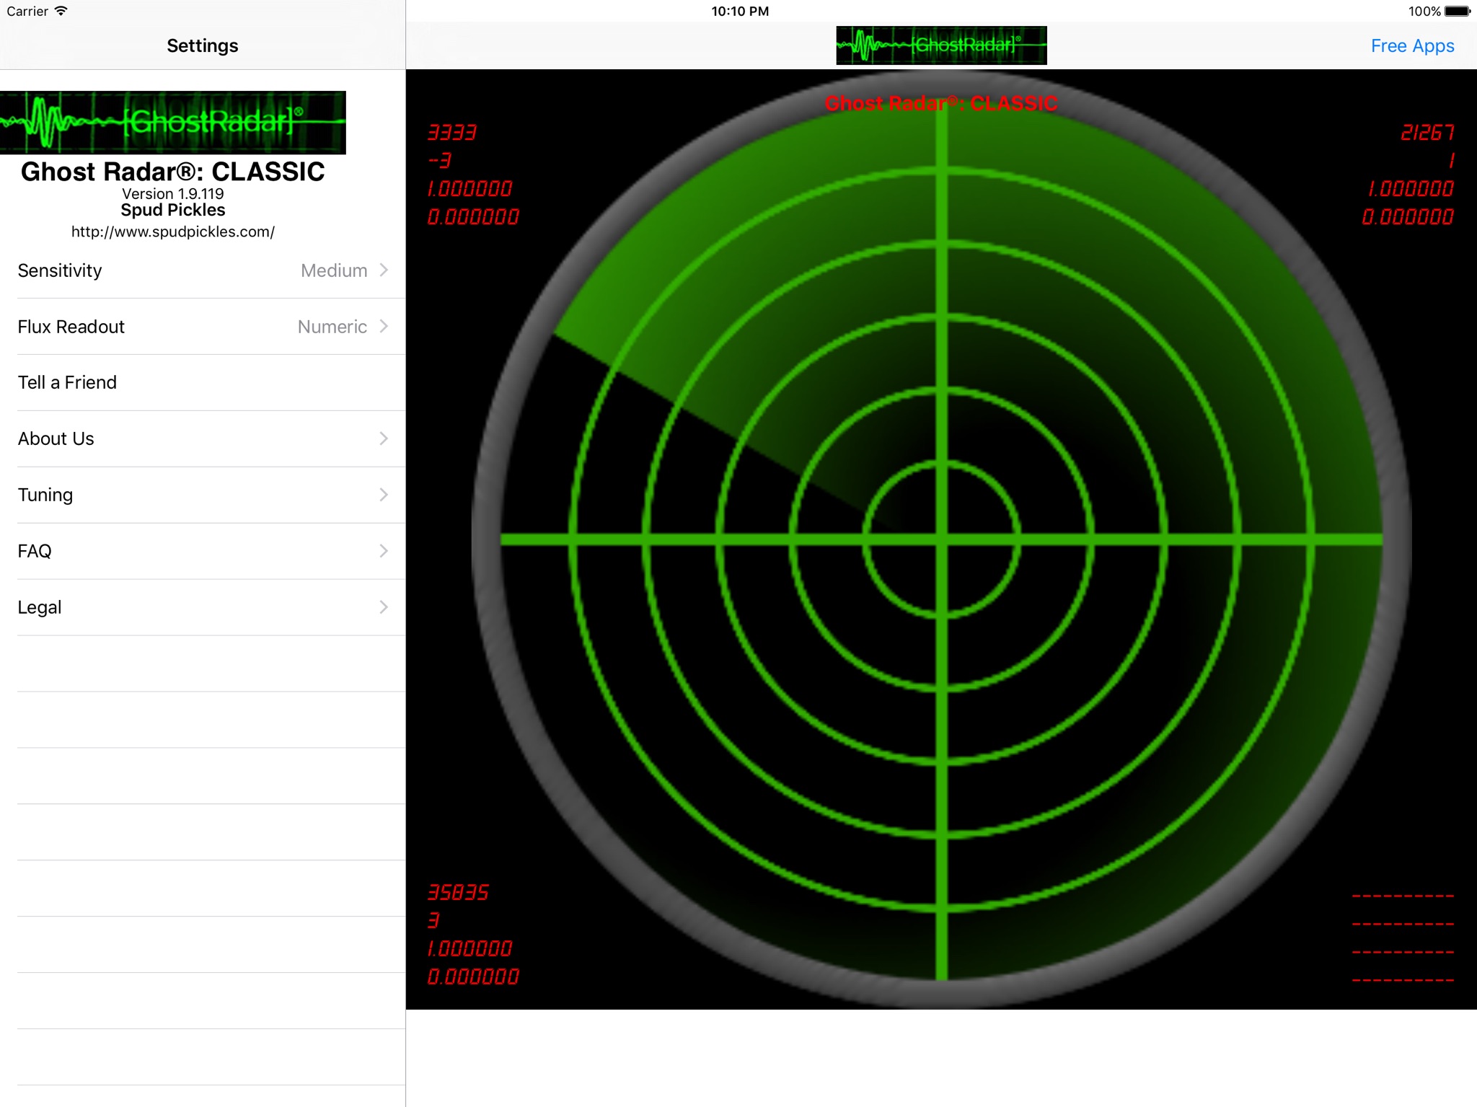Image resolution: width=1477 pixels, height=1107 pixels.
Task: Tap the Settings panel title
Action: (203, 46)
